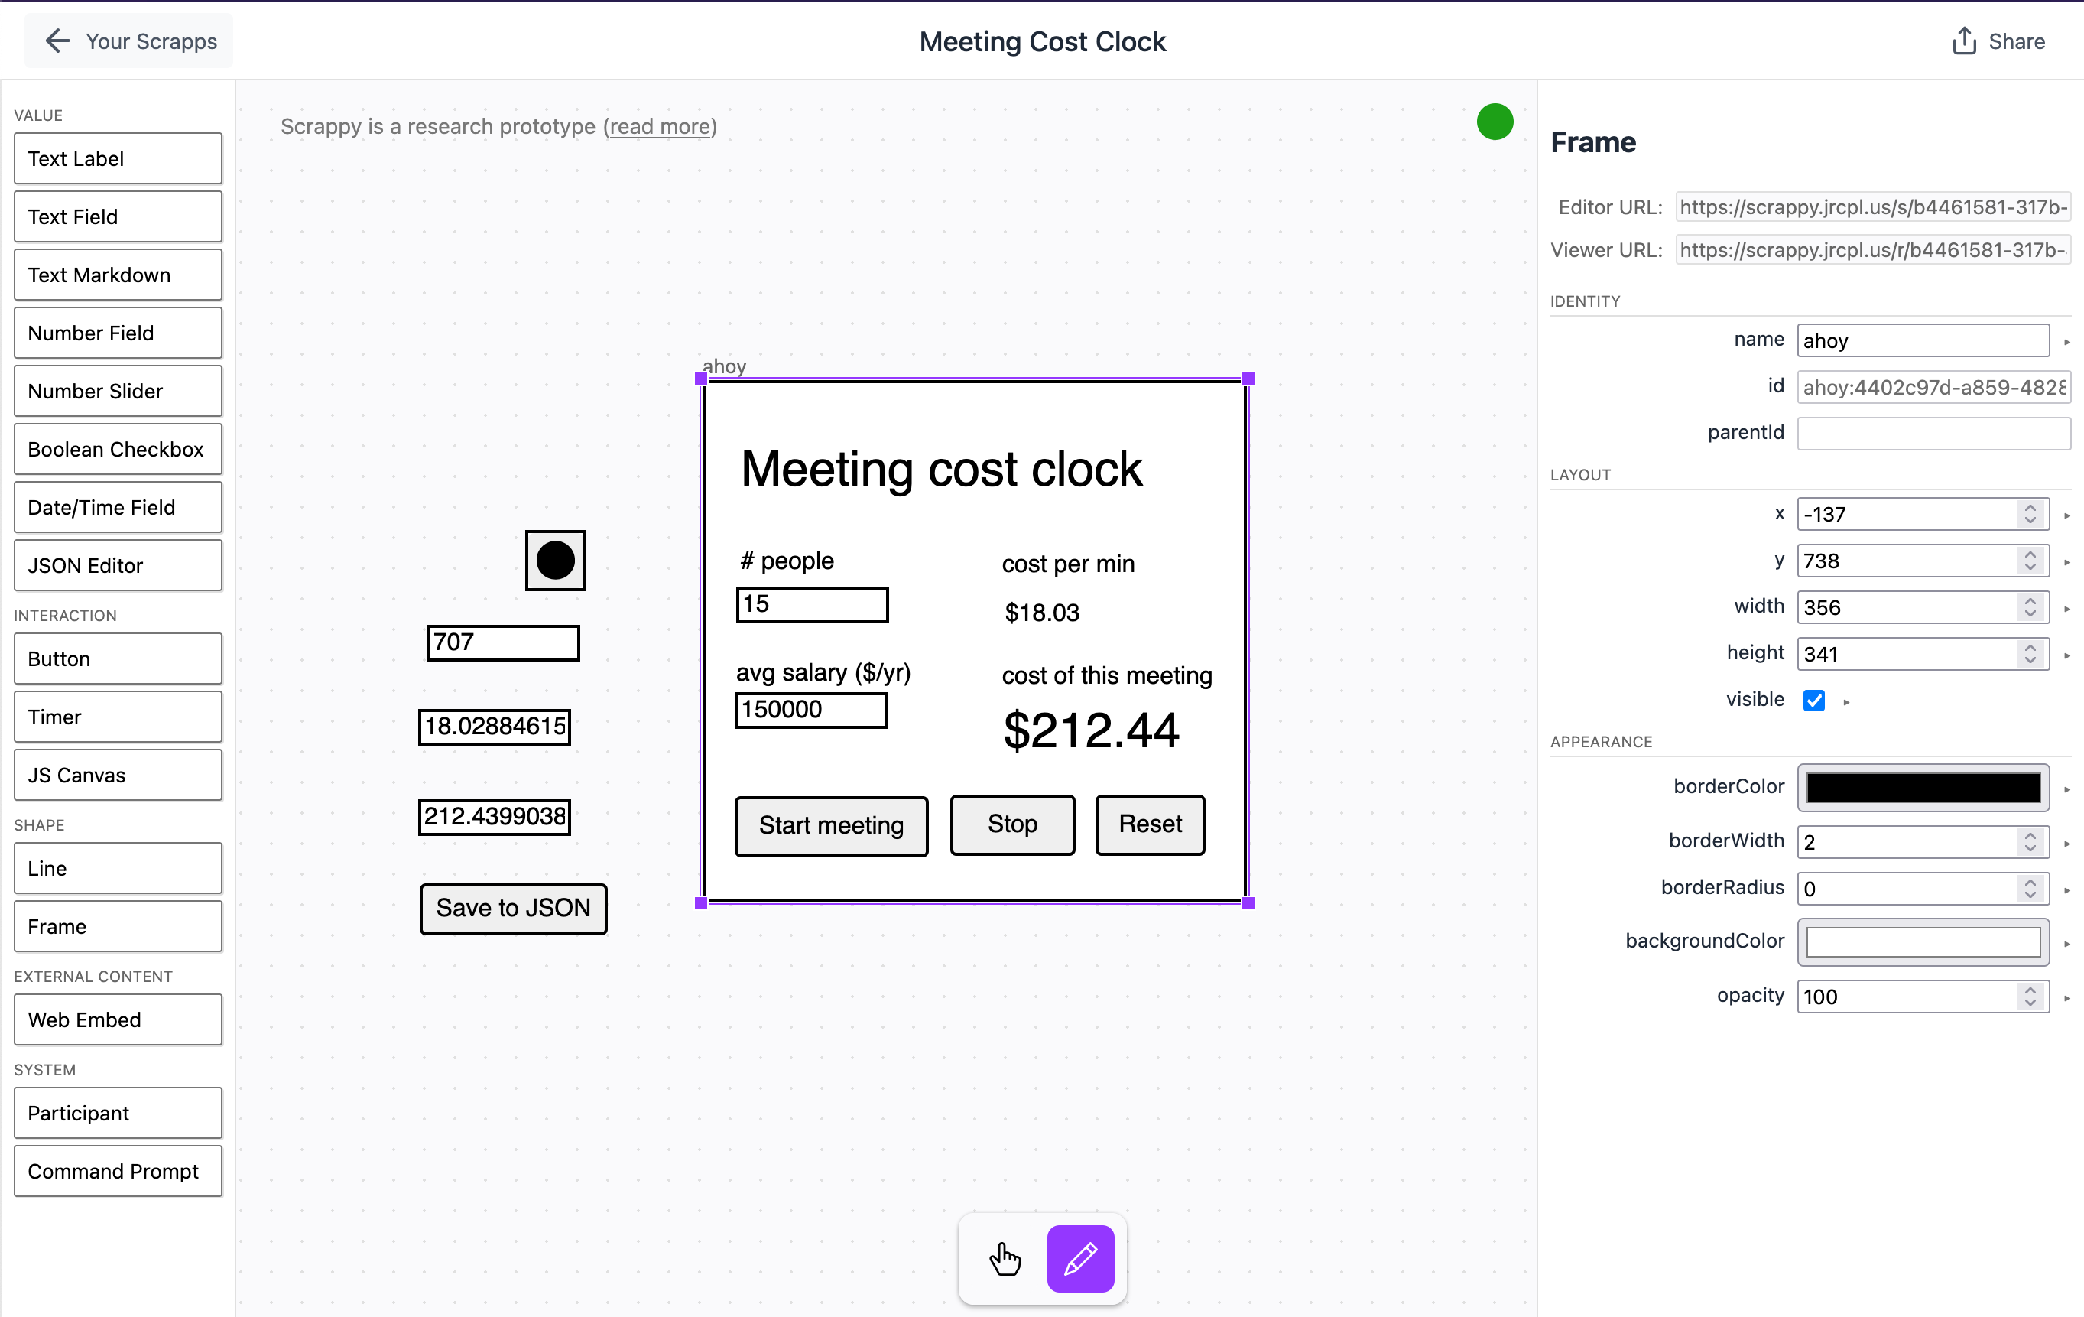Click the black circle timer indicator
This screenshot has height=1317, width=2084.
coord(555,561)
